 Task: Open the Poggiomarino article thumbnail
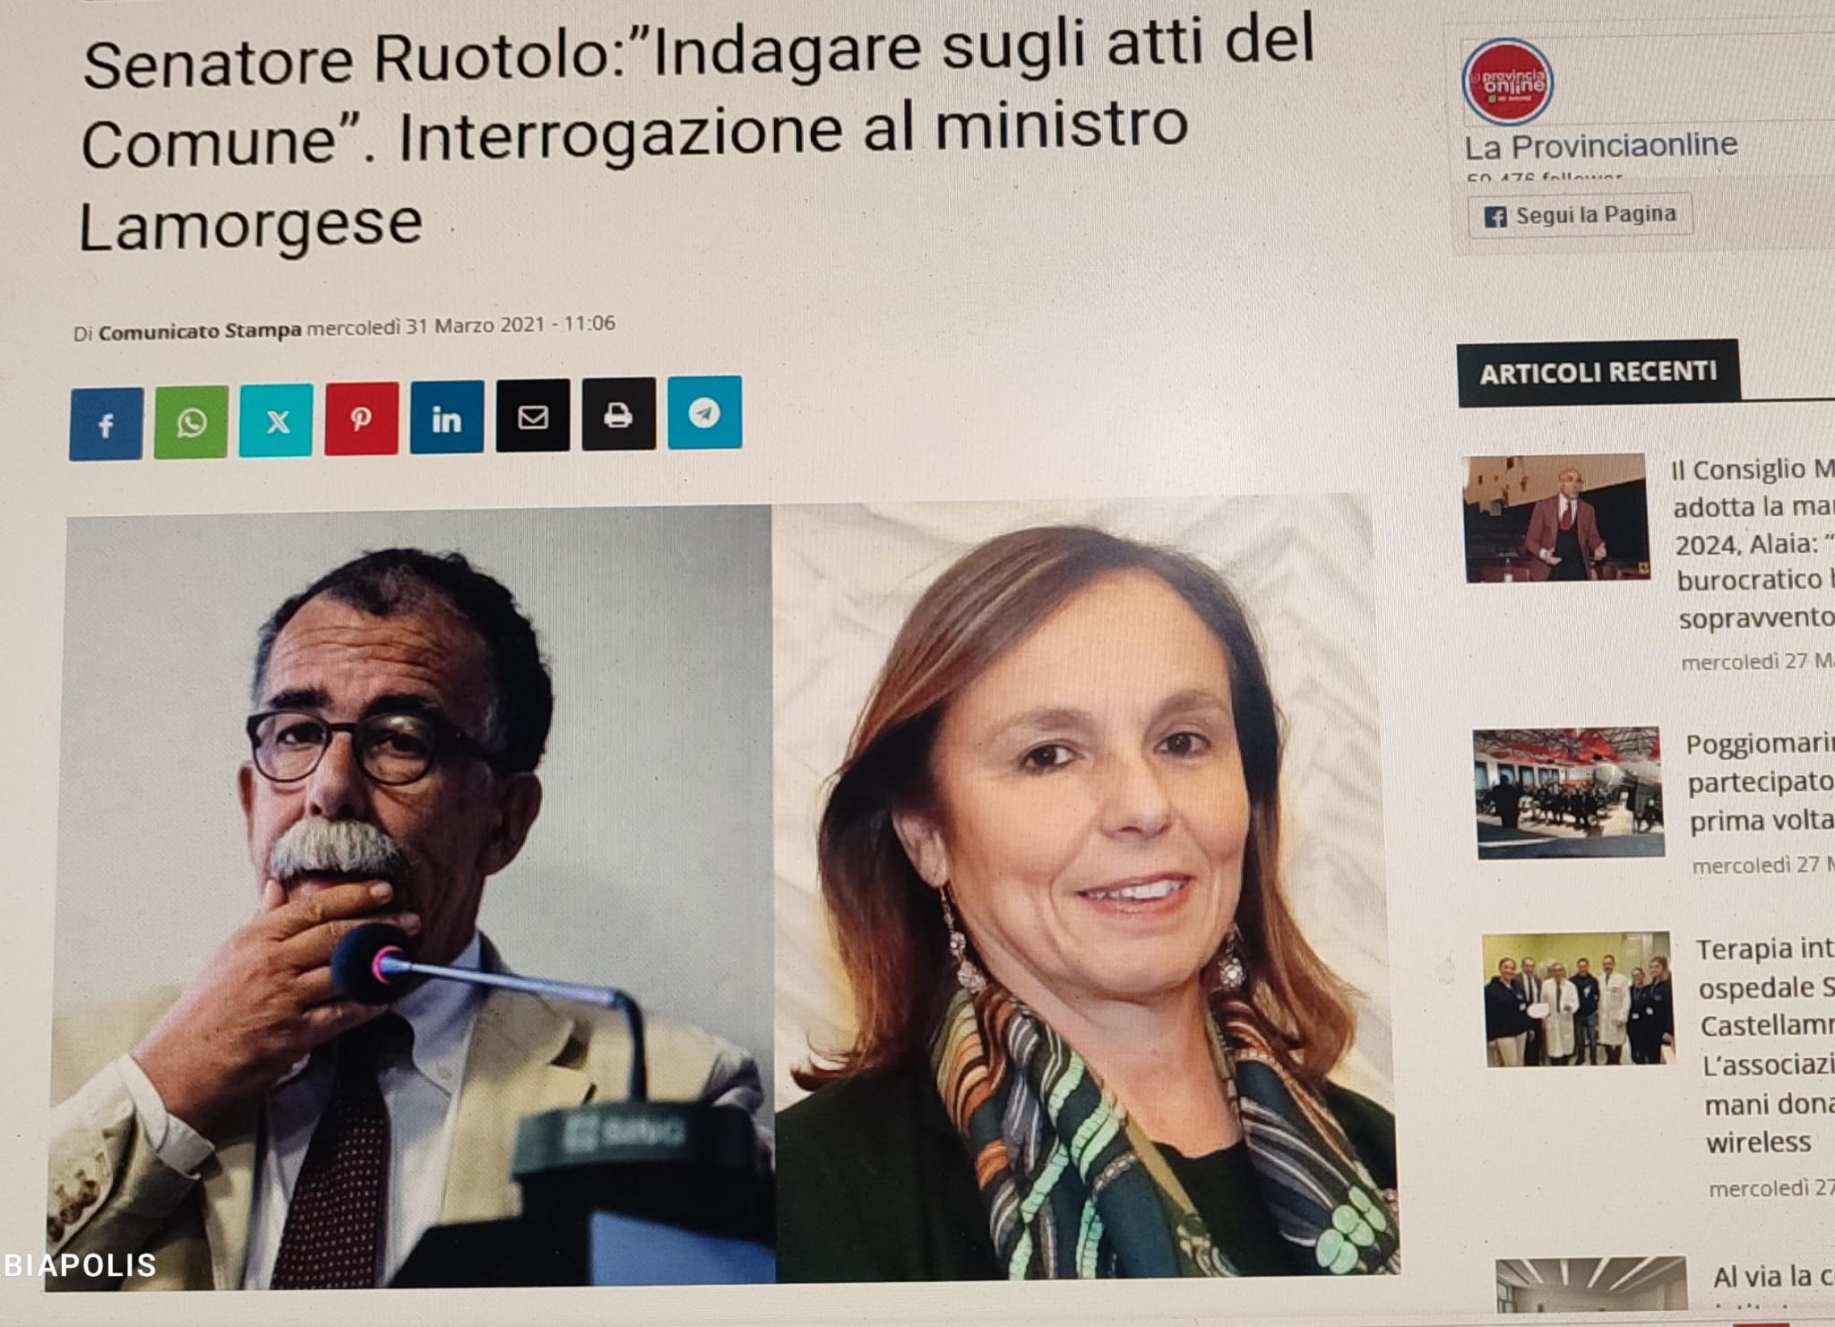[1568, 793]
